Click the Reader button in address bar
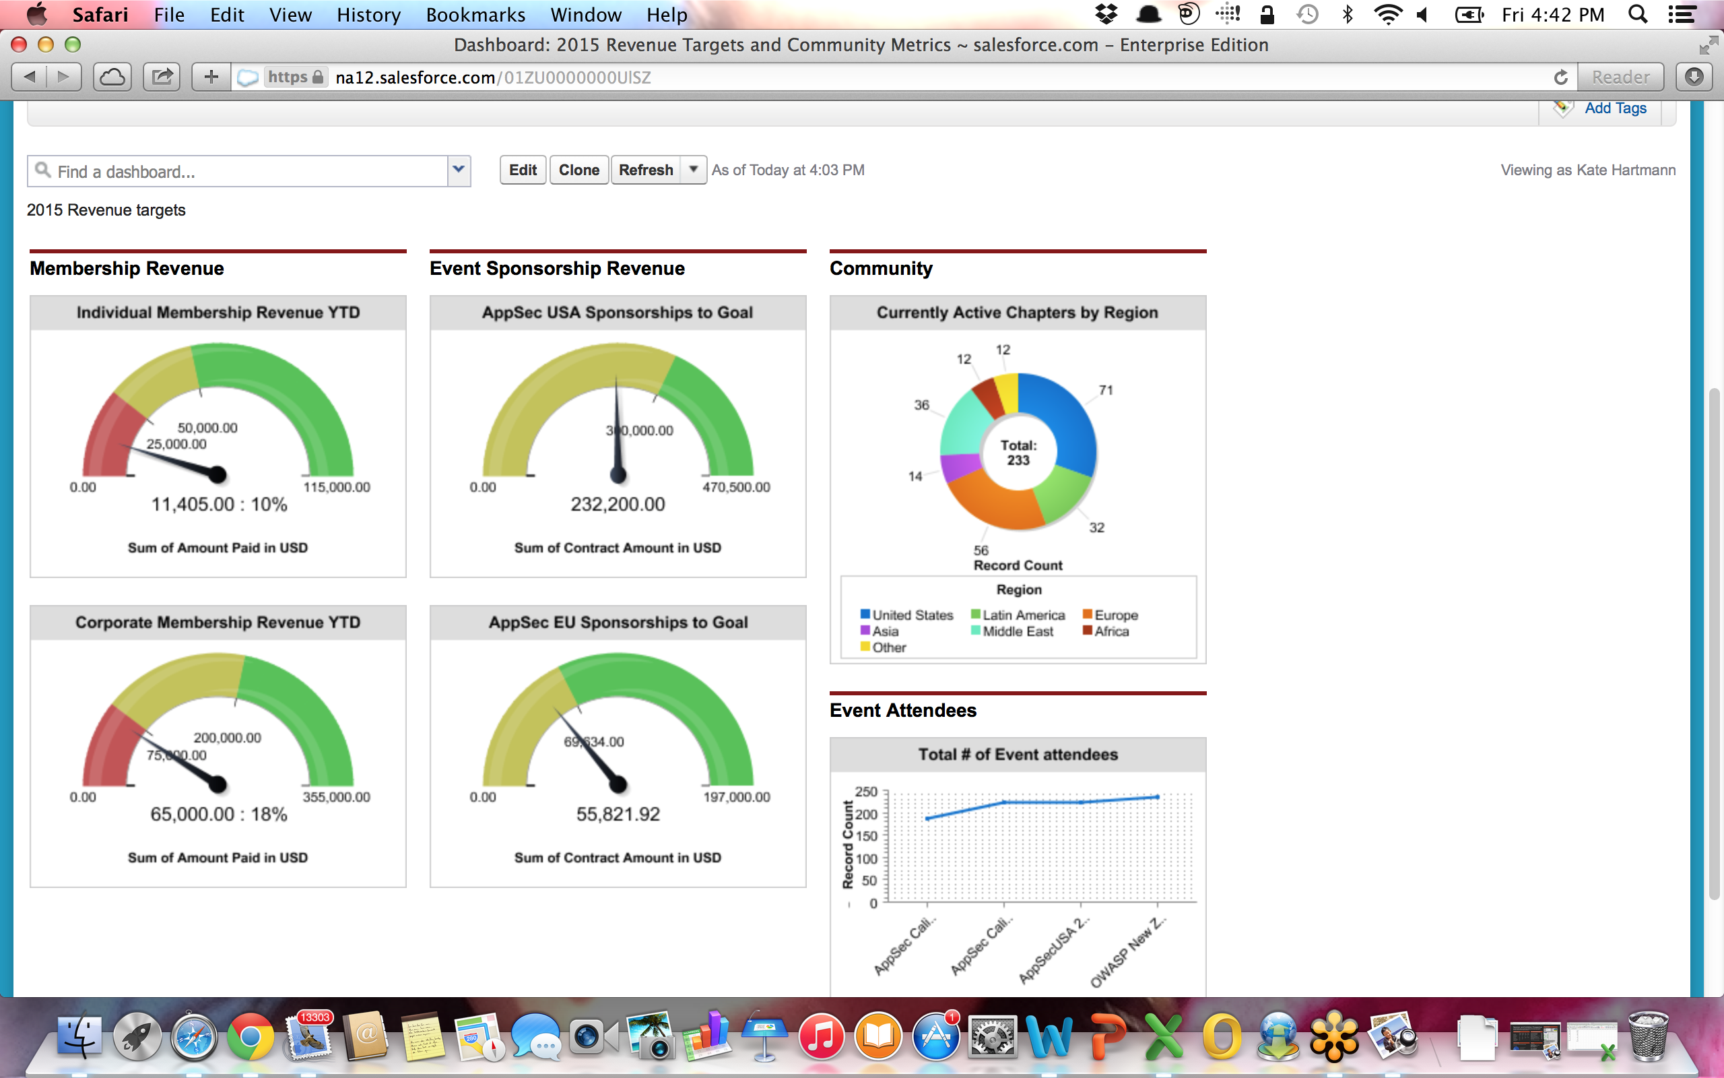 [1620, 77]
